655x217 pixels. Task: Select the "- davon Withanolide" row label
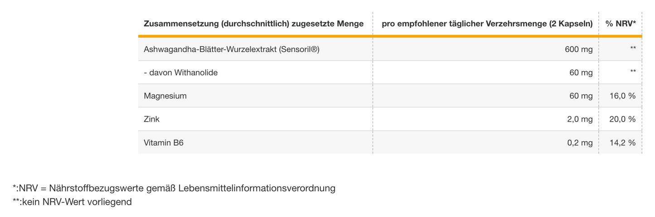[180, 72]
